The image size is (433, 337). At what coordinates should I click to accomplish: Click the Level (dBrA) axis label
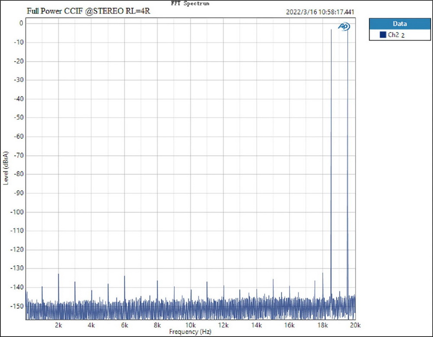[6, 168]
